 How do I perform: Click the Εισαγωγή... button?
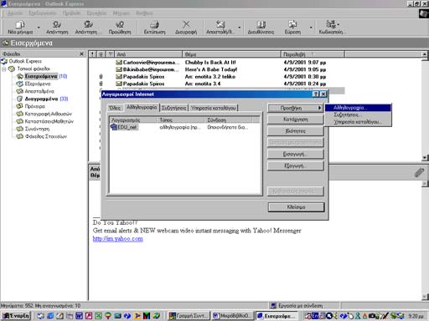296,154
